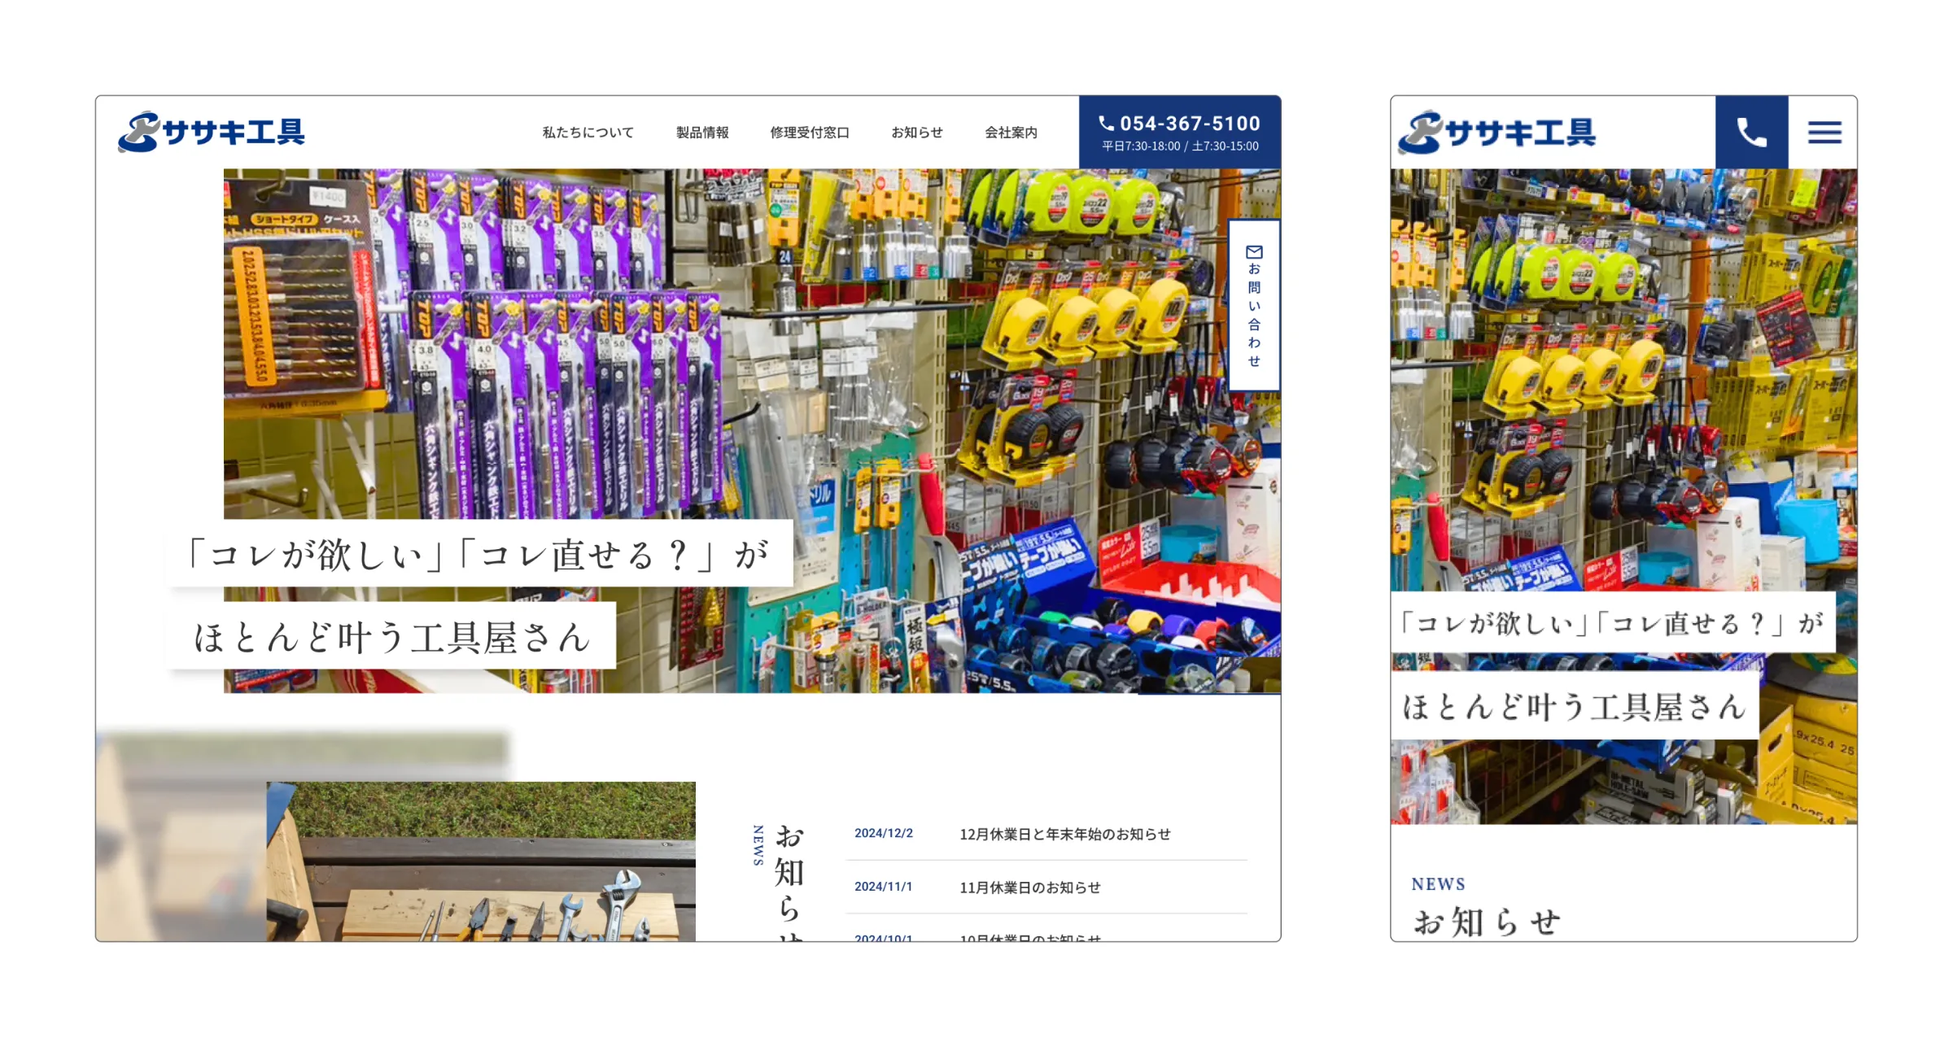Open the mobile hamburger menu
1953x1038 pixels.
[1824, 132]
